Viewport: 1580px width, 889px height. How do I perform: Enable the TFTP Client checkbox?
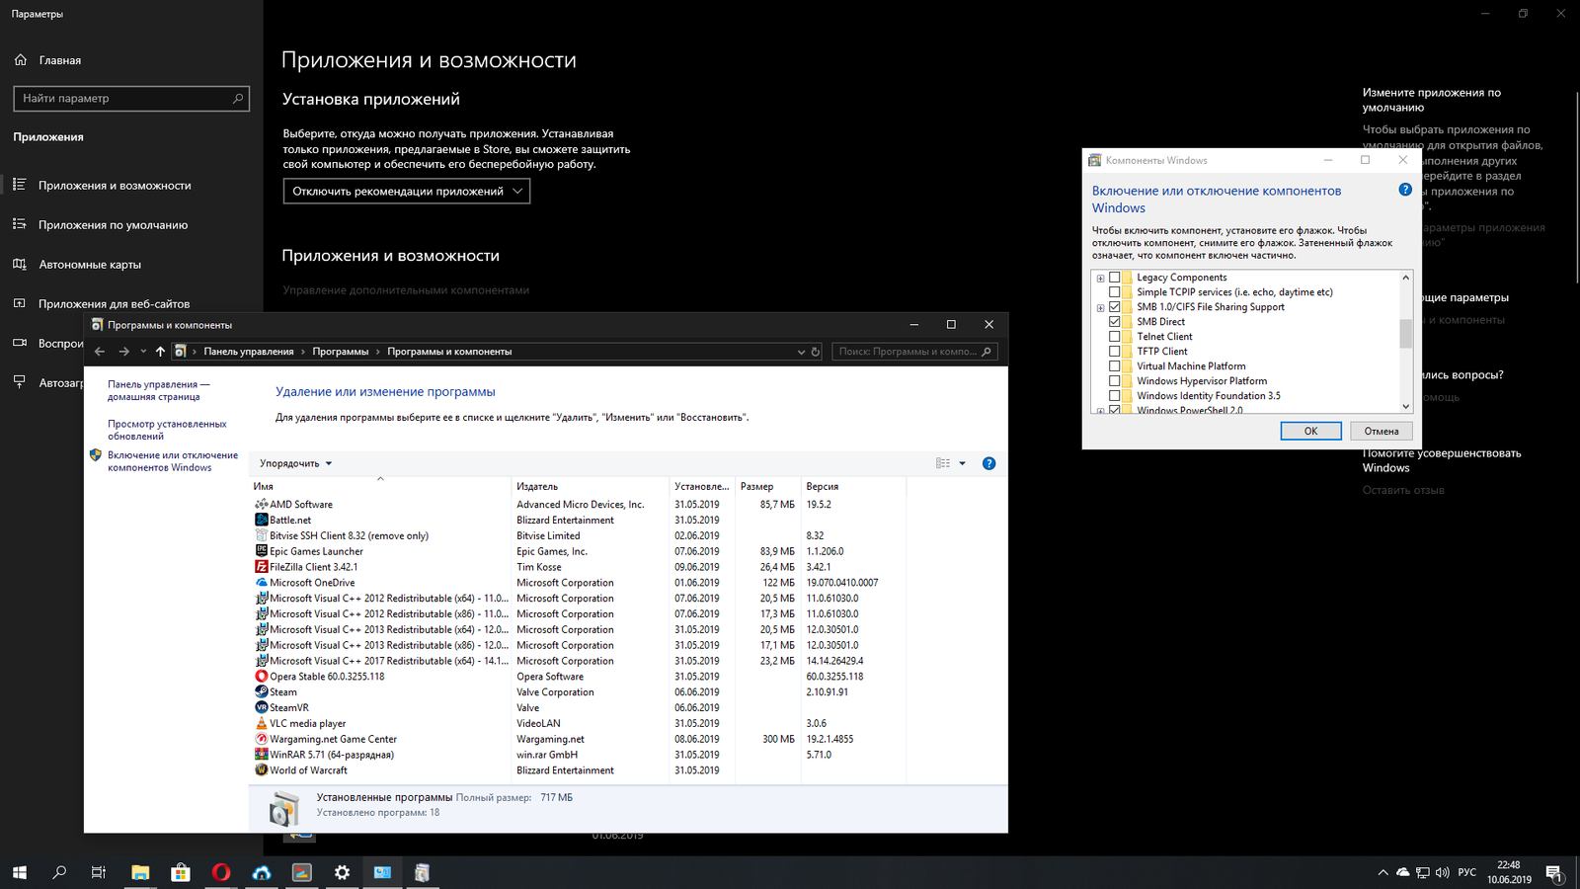(x=1115, y=352)
